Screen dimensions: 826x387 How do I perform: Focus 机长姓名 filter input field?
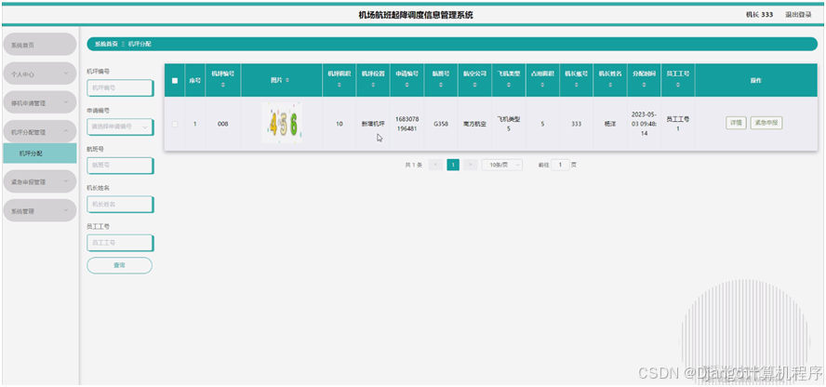tap(120, 204)
